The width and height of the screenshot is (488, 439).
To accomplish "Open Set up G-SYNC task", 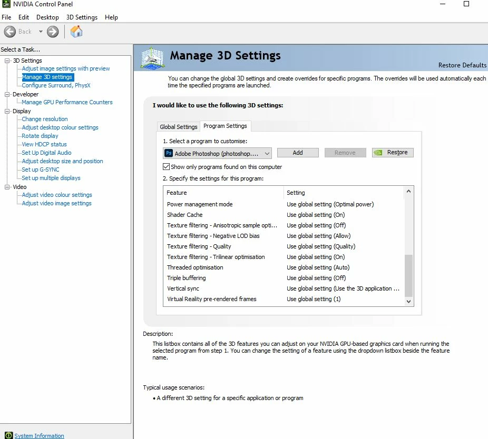I will (41, 169).
